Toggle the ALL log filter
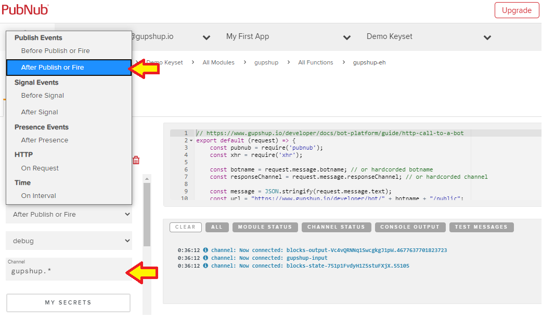Image resolution: width=542 pixels, height=318 pixels. 217,227
